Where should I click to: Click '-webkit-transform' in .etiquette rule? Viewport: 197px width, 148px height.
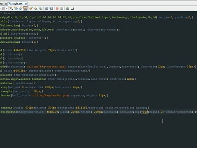click(178, 112)
